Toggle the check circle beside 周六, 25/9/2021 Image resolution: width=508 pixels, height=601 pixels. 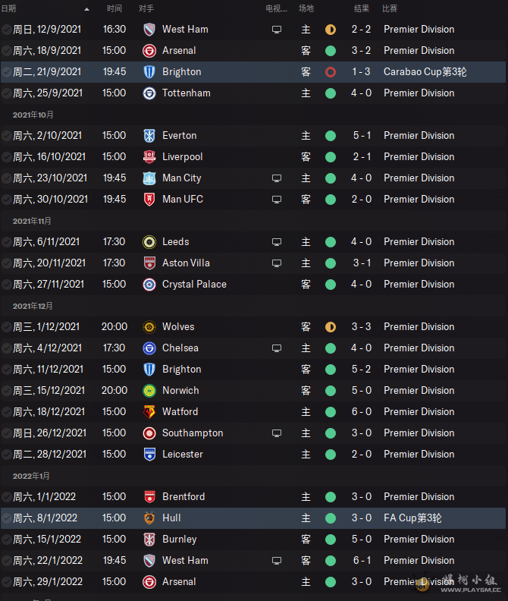(7, 93)
